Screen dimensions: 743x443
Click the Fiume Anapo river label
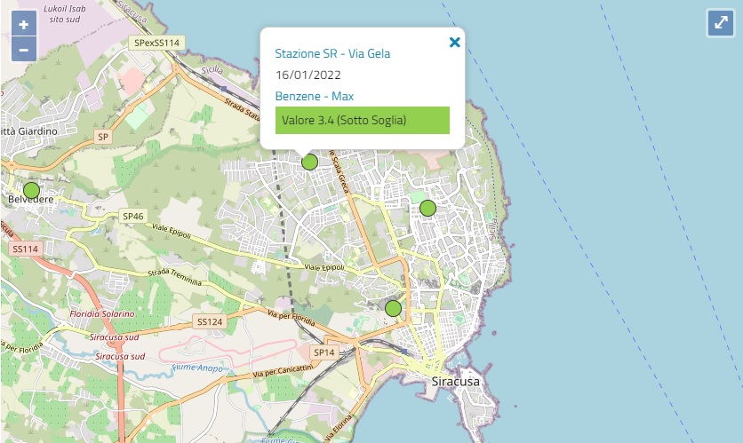tap(197, 368)
